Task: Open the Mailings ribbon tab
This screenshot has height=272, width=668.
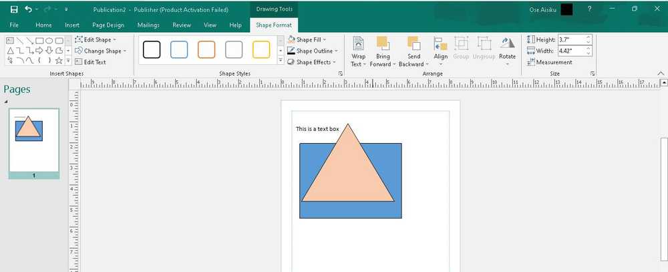Action: coord(148,25)
